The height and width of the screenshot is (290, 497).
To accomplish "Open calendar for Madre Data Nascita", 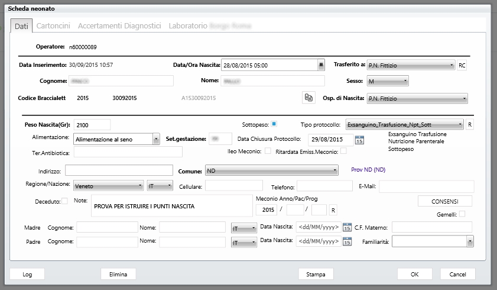I will (347, 227).
